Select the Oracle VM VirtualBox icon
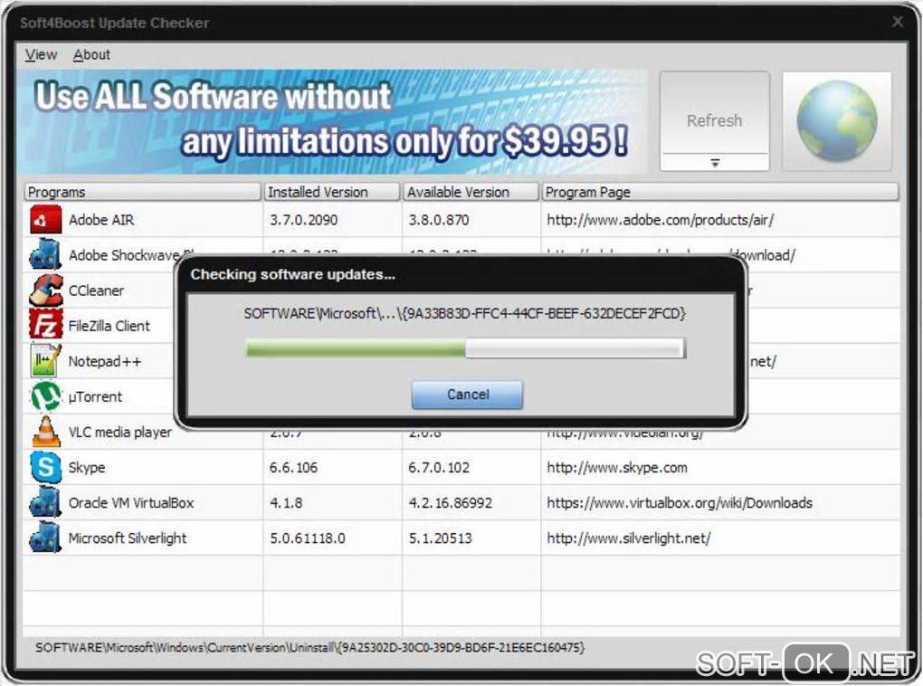 (x=45, y=502)
